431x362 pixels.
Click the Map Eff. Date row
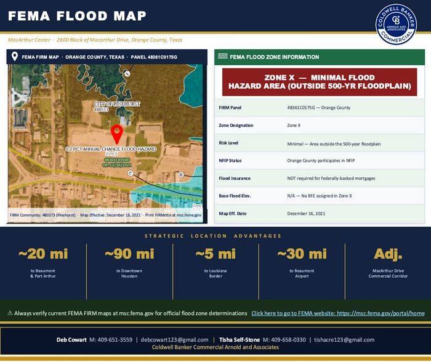click(320, 214)
